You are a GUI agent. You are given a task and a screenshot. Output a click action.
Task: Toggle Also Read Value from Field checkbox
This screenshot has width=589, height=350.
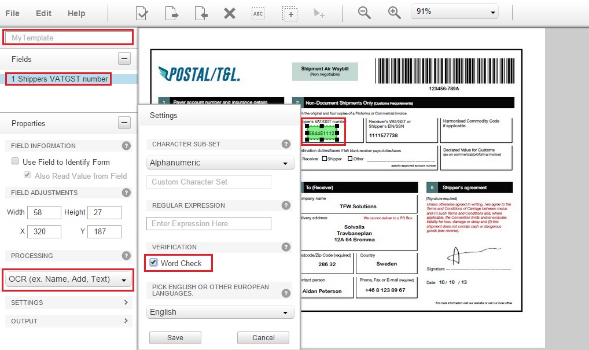pyautogui.click(x=27, y=176)
